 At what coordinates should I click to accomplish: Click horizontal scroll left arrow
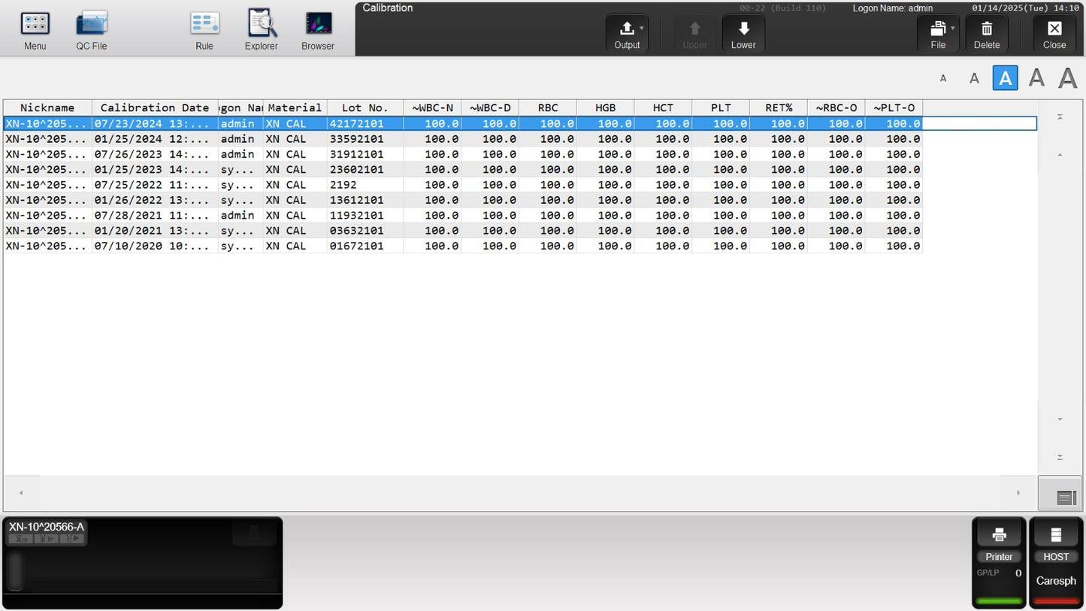pyautogui.click(x=21, y=493)
